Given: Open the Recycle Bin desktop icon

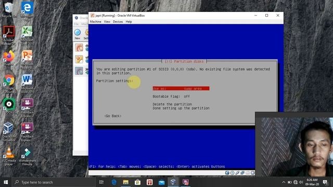Looking at the screenshot, I should tap(8, 10).
